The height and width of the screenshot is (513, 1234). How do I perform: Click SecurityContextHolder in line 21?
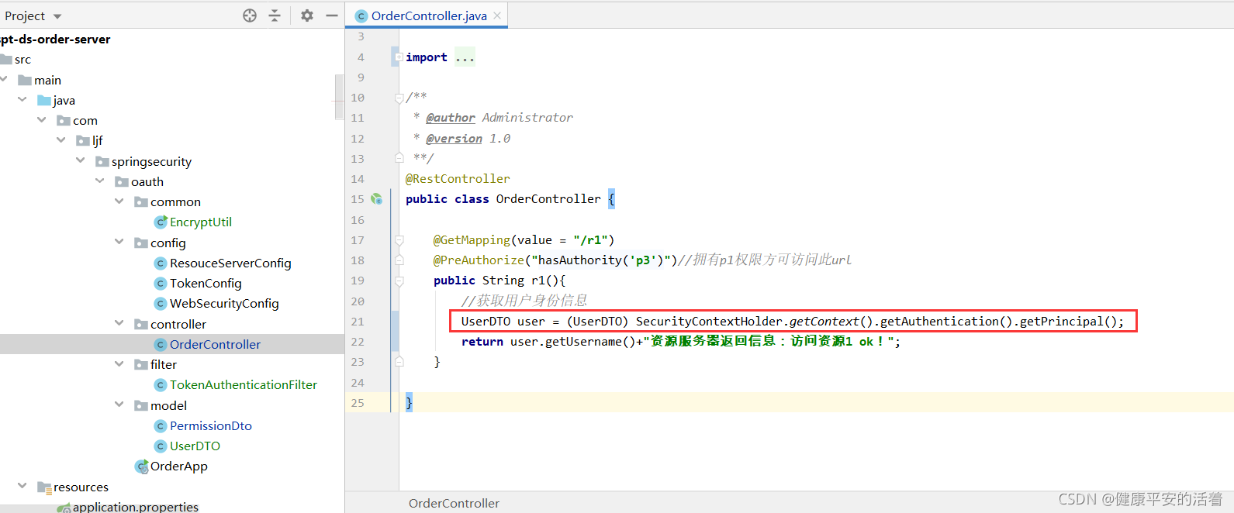pos(709,321)
